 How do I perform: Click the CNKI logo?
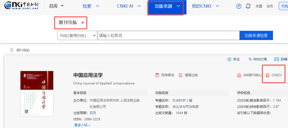click(x=22, y=6)
